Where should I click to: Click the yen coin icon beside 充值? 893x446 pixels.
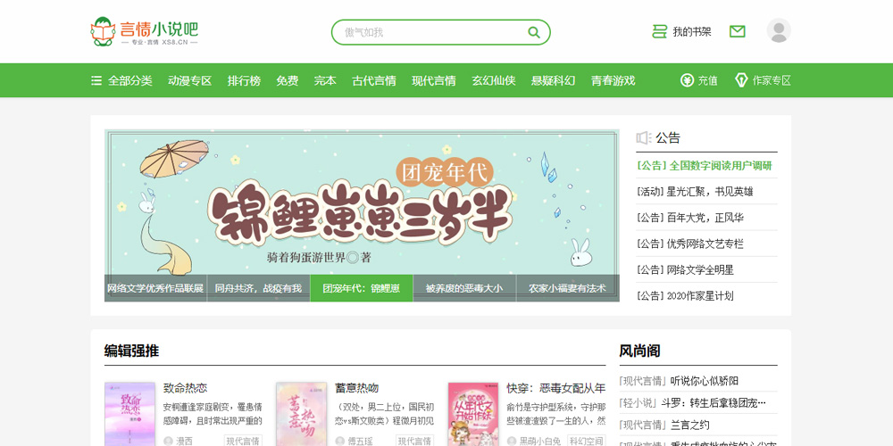click(x=687, y=80)
